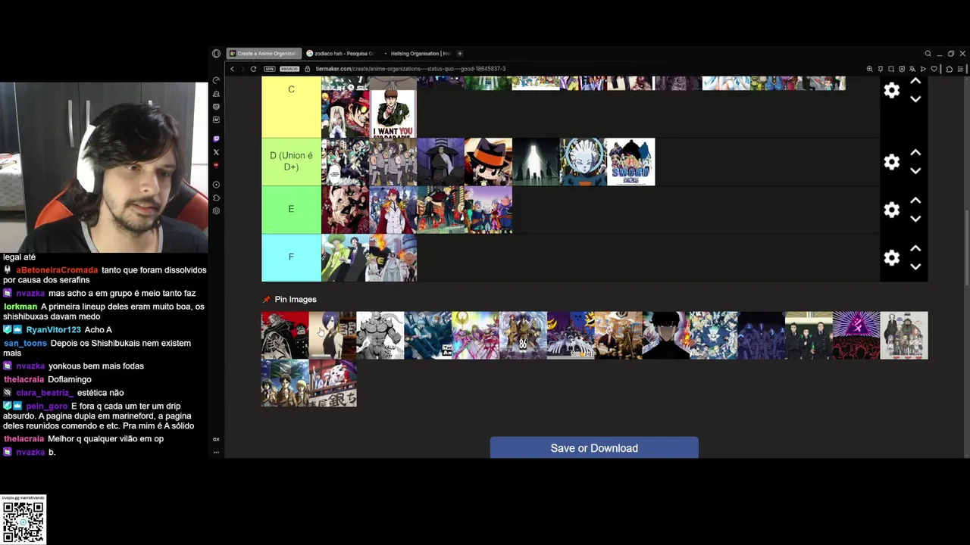
Task: Click the tiermaker.com address bar URL
Action: [x=411, y=69]
